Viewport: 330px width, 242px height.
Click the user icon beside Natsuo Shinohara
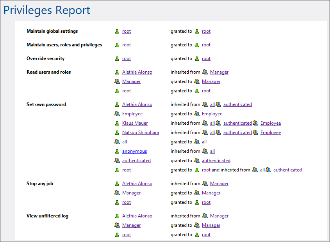coord(117,132)
